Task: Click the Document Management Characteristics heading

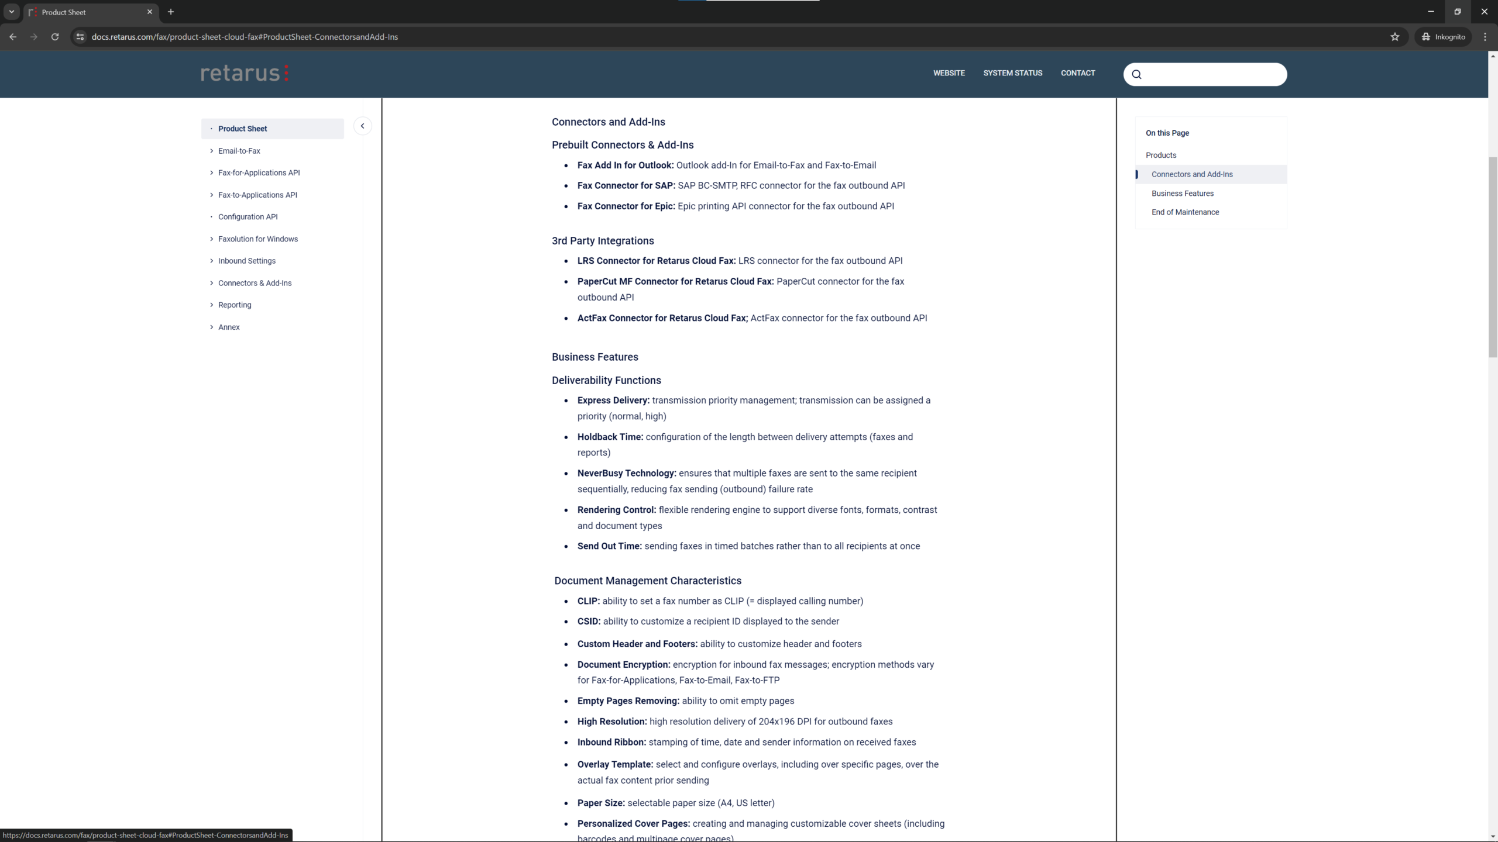Action: coord(648,581)
